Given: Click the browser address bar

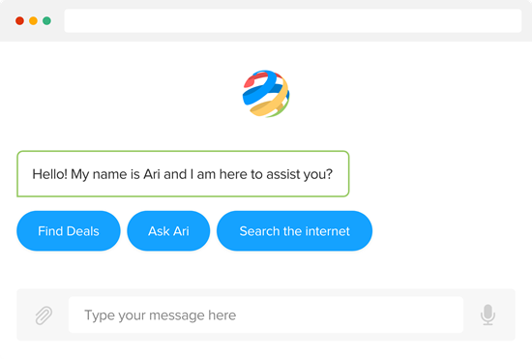Looking at the screenshot, I should click(293, 20).
